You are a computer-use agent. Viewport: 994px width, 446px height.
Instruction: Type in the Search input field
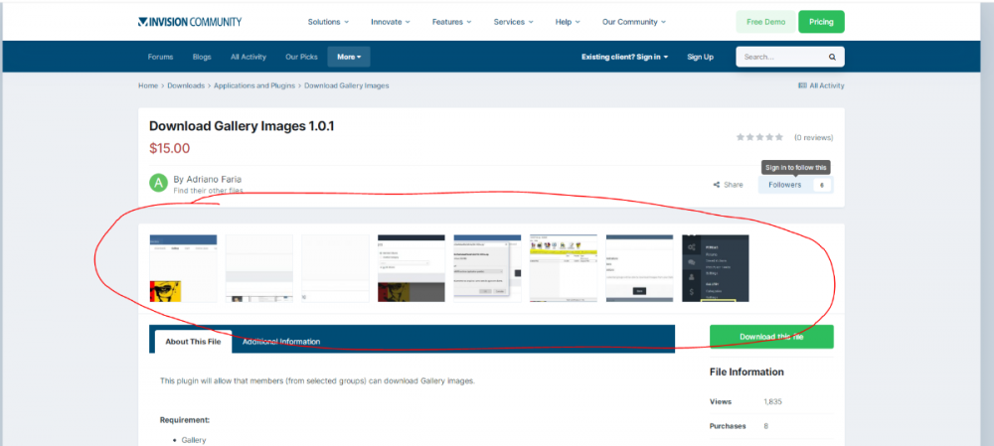pos(780,57)
